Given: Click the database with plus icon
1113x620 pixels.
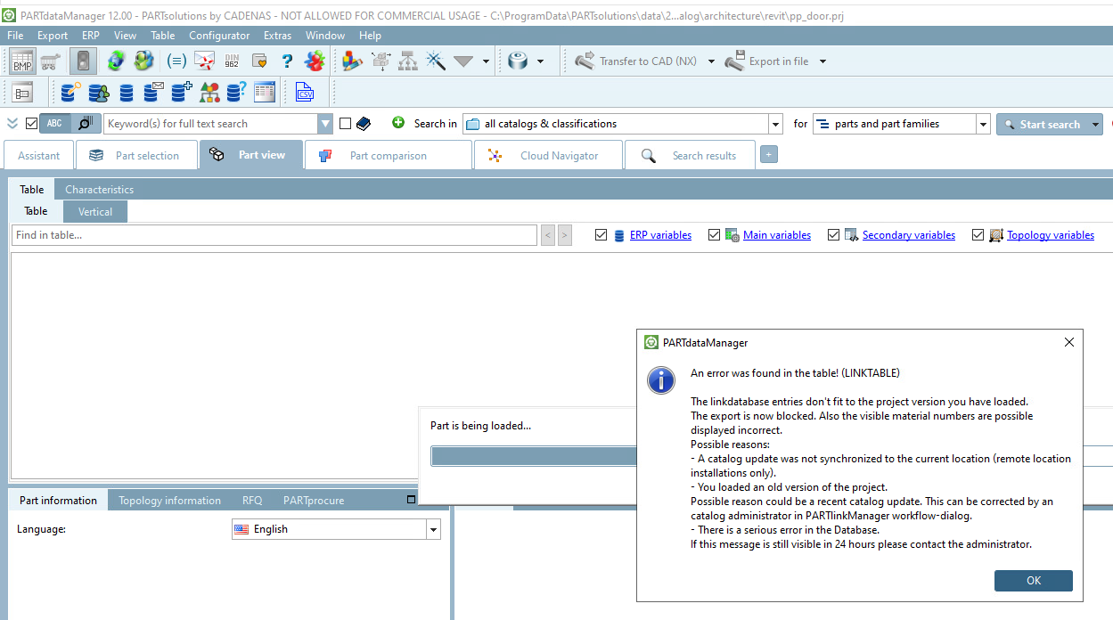Looking at the screenshot, I should coord(182,92).
